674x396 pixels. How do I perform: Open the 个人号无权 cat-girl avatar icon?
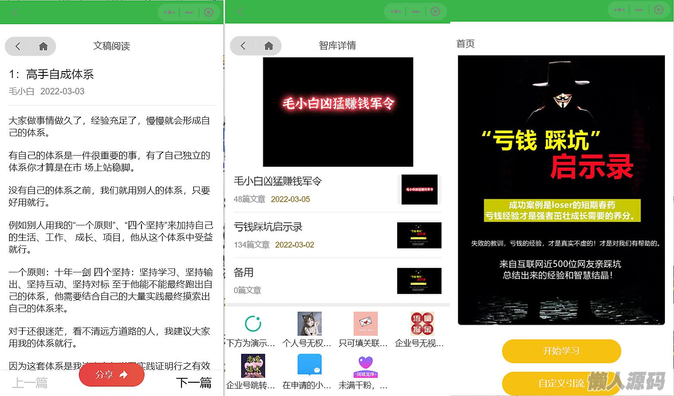click(x=310, y=324)
